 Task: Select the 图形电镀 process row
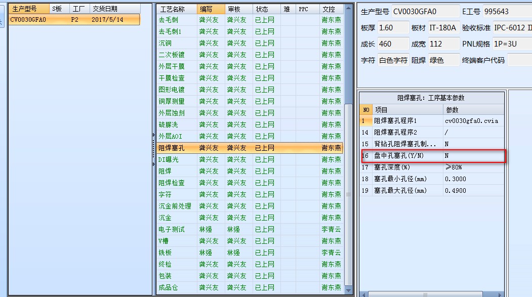tap(250, 90)
